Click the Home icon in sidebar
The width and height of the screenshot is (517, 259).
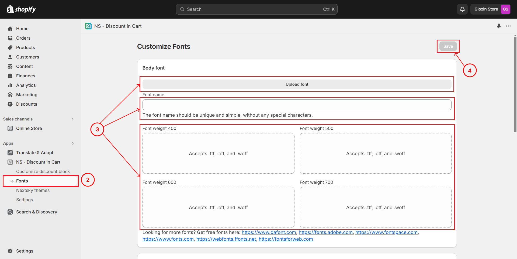[x=10, y=29]
